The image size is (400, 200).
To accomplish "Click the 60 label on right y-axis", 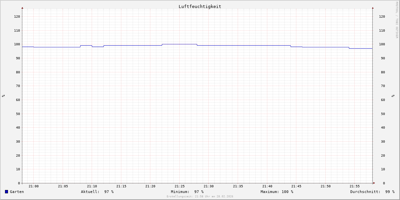I will 383,100.
